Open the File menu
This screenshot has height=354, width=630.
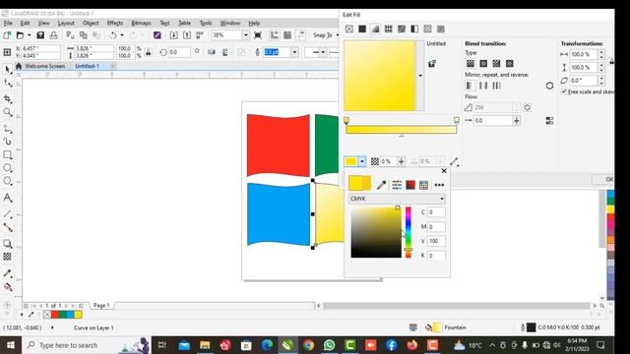(x=8, y=24)
